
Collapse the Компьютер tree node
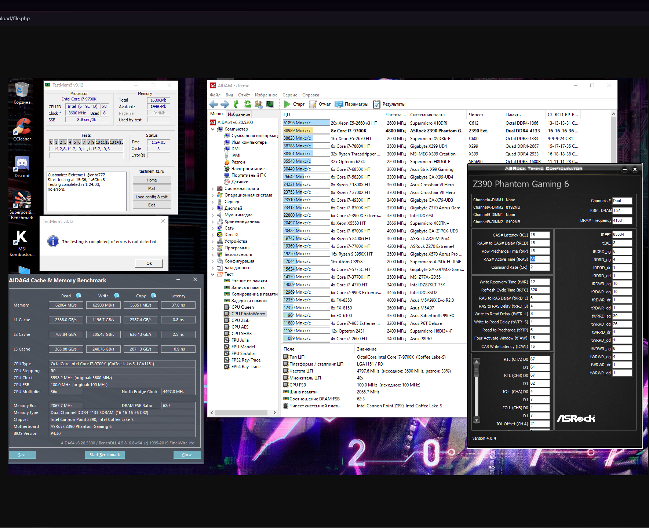coord(212,129)
